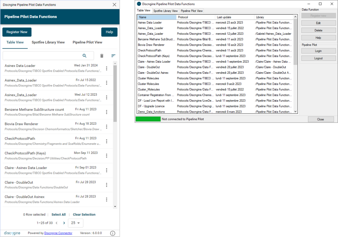The width and height of the screenshot is (338, 237).
Task: Click the blue Help button in the left panel
Action: click(x=109, y=32)
